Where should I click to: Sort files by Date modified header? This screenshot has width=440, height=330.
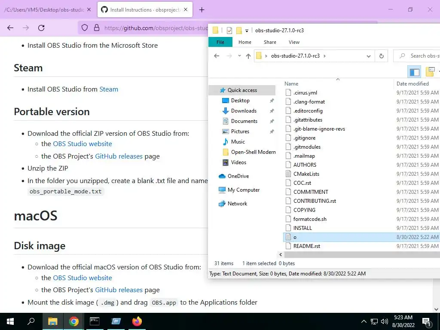(x=412, y=84)
